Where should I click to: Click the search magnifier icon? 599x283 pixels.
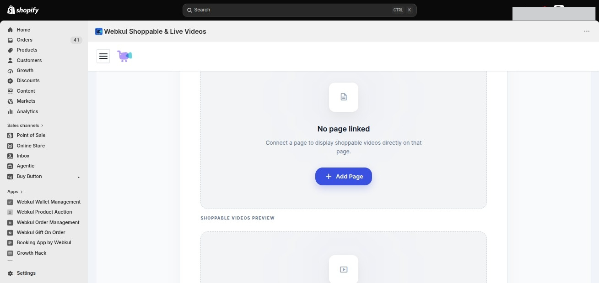click(x=189, y=10)
